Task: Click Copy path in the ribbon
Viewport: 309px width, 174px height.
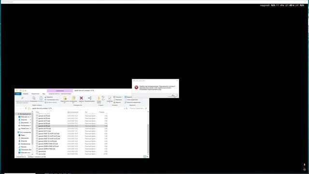Action: point(52,100)
